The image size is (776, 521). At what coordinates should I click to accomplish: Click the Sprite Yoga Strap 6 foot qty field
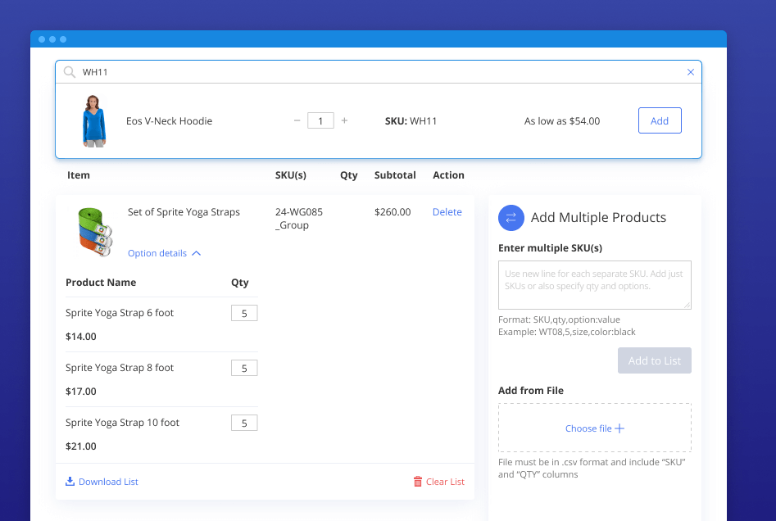pos(244,313)
